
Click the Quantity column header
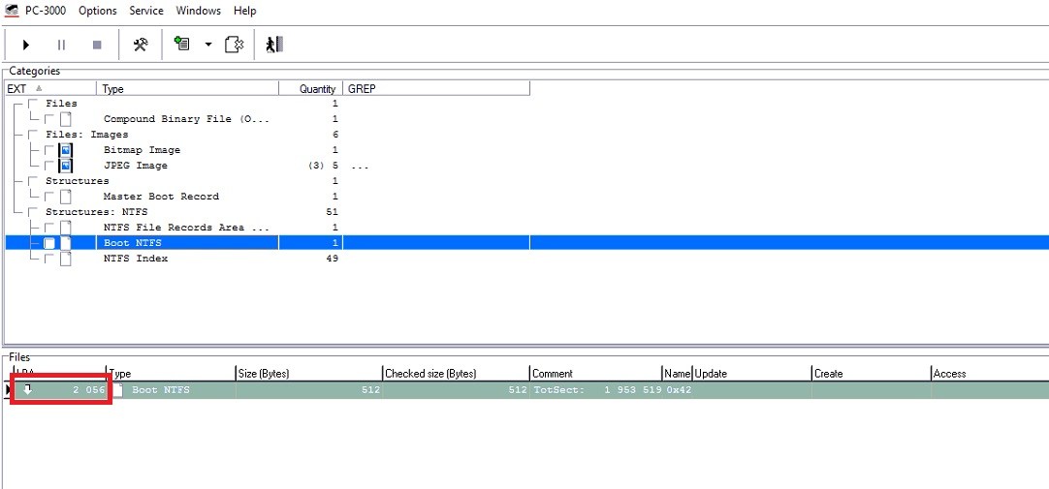point(310,89)
